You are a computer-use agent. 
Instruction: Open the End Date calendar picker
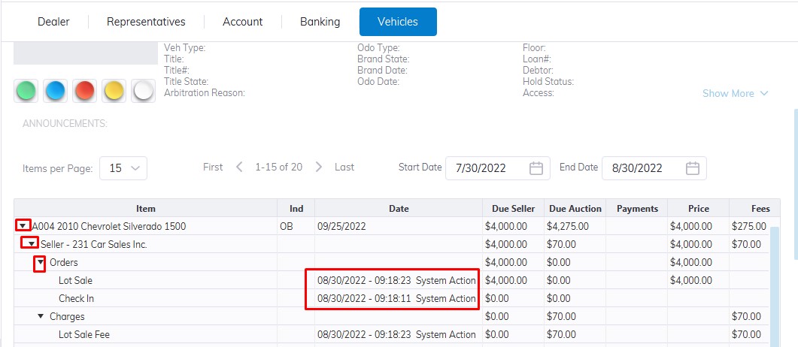[693, 168]
